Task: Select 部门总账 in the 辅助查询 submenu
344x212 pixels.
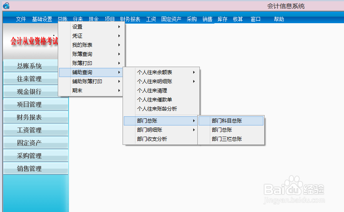Action: pos(161,120)
